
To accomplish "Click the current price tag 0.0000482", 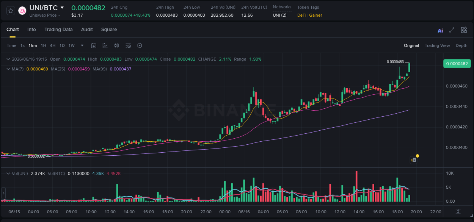I will click(x=457, y=64).
